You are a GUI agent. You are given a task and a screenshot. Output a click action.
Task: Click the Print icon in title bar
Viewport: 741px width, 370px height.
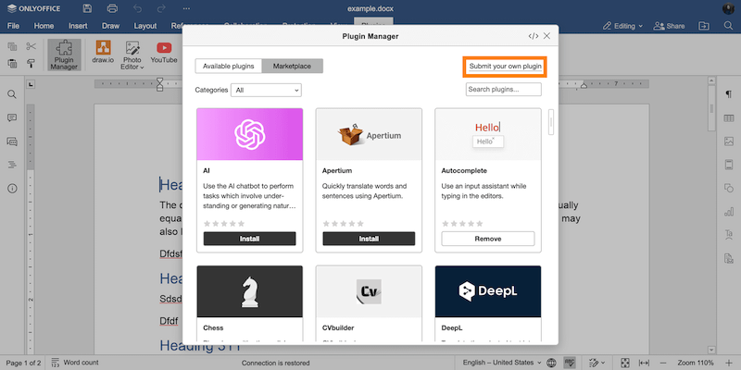111,8
